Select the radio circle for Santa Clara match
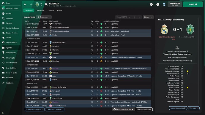 [x=26, y=24]
